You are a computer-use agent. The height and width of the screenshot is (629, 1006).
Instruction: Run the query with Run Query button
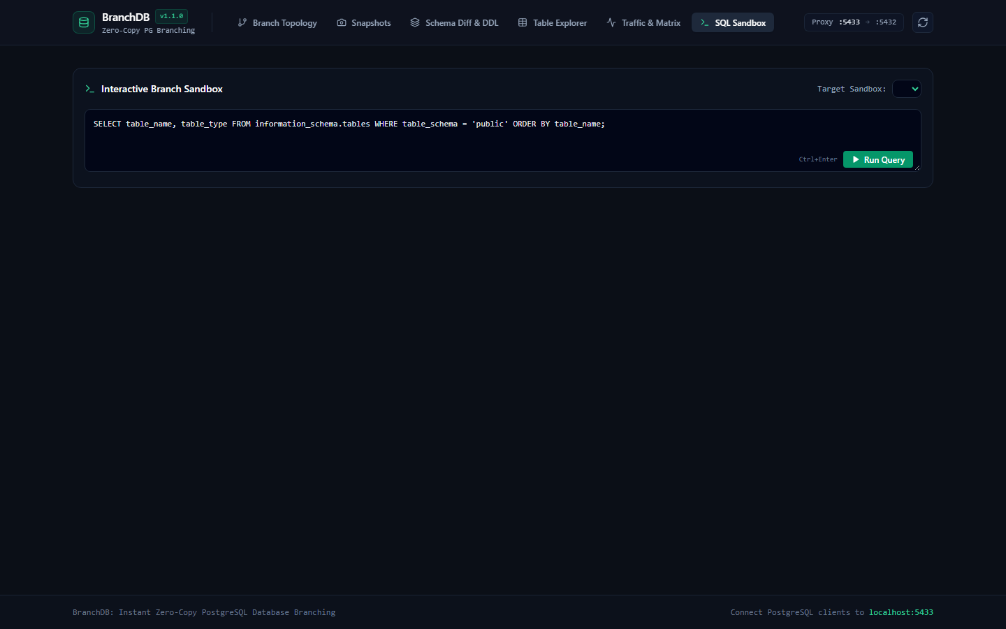(878, 159)
